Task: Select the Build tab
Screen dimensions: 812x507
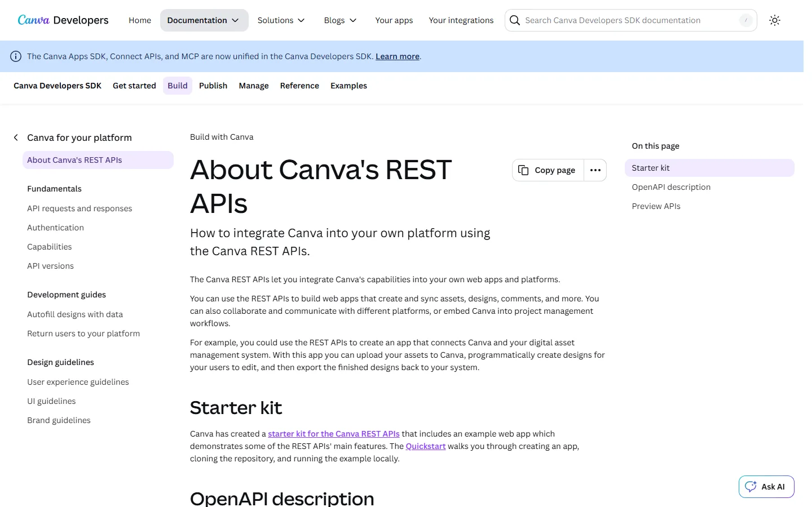Action: tap(178, 86)
